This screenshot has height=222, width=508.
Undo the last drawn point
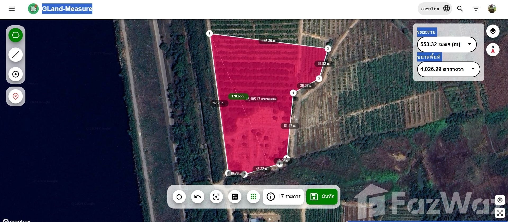[x=198, y=197]
